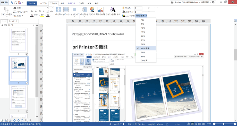Viewport: 237px width, 126px height.
Task: Click the thumbnail zoom out magnifier
Action: 26,120
